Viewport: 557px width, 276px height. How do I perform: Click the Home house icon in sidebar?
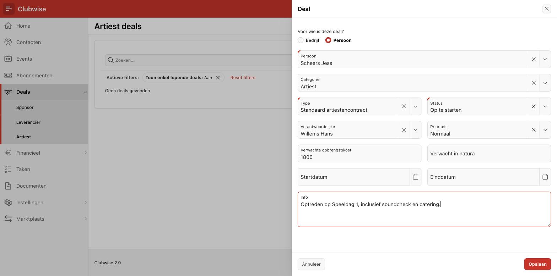click(x=8, y=26)
